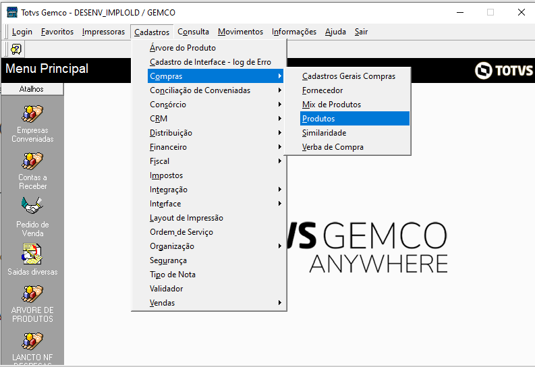Open LANCTO NF shortcut icon
Screen dimensions: 535x367
(x=32, y=341)
